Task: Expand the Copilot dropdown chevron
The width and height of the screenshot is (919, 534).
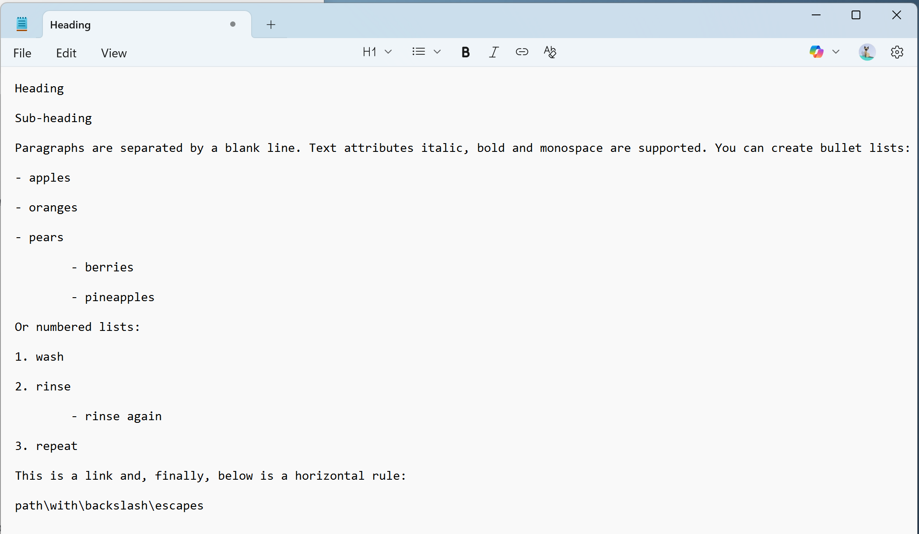Action: click(x=836, y=52)
